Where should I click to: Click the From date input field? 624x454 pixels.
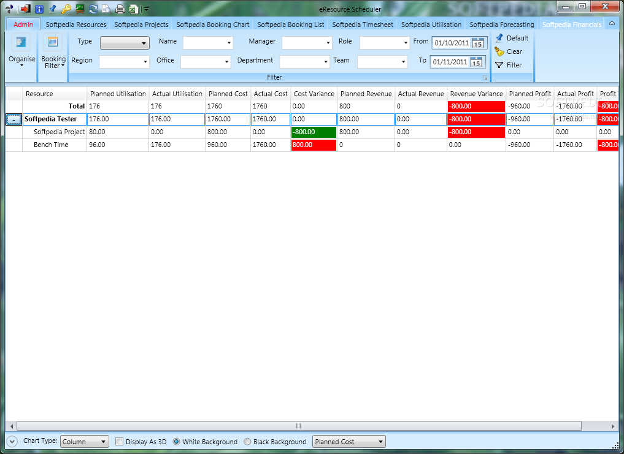tap(452, 43)
